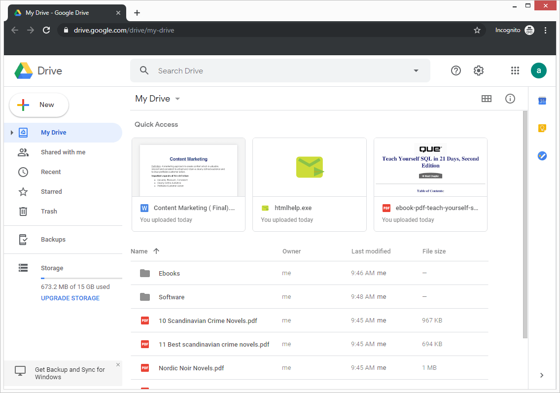Dismiss the Backup and Sync banner
The height and width of the screenshot is (393, 560).
pos(118,364)
